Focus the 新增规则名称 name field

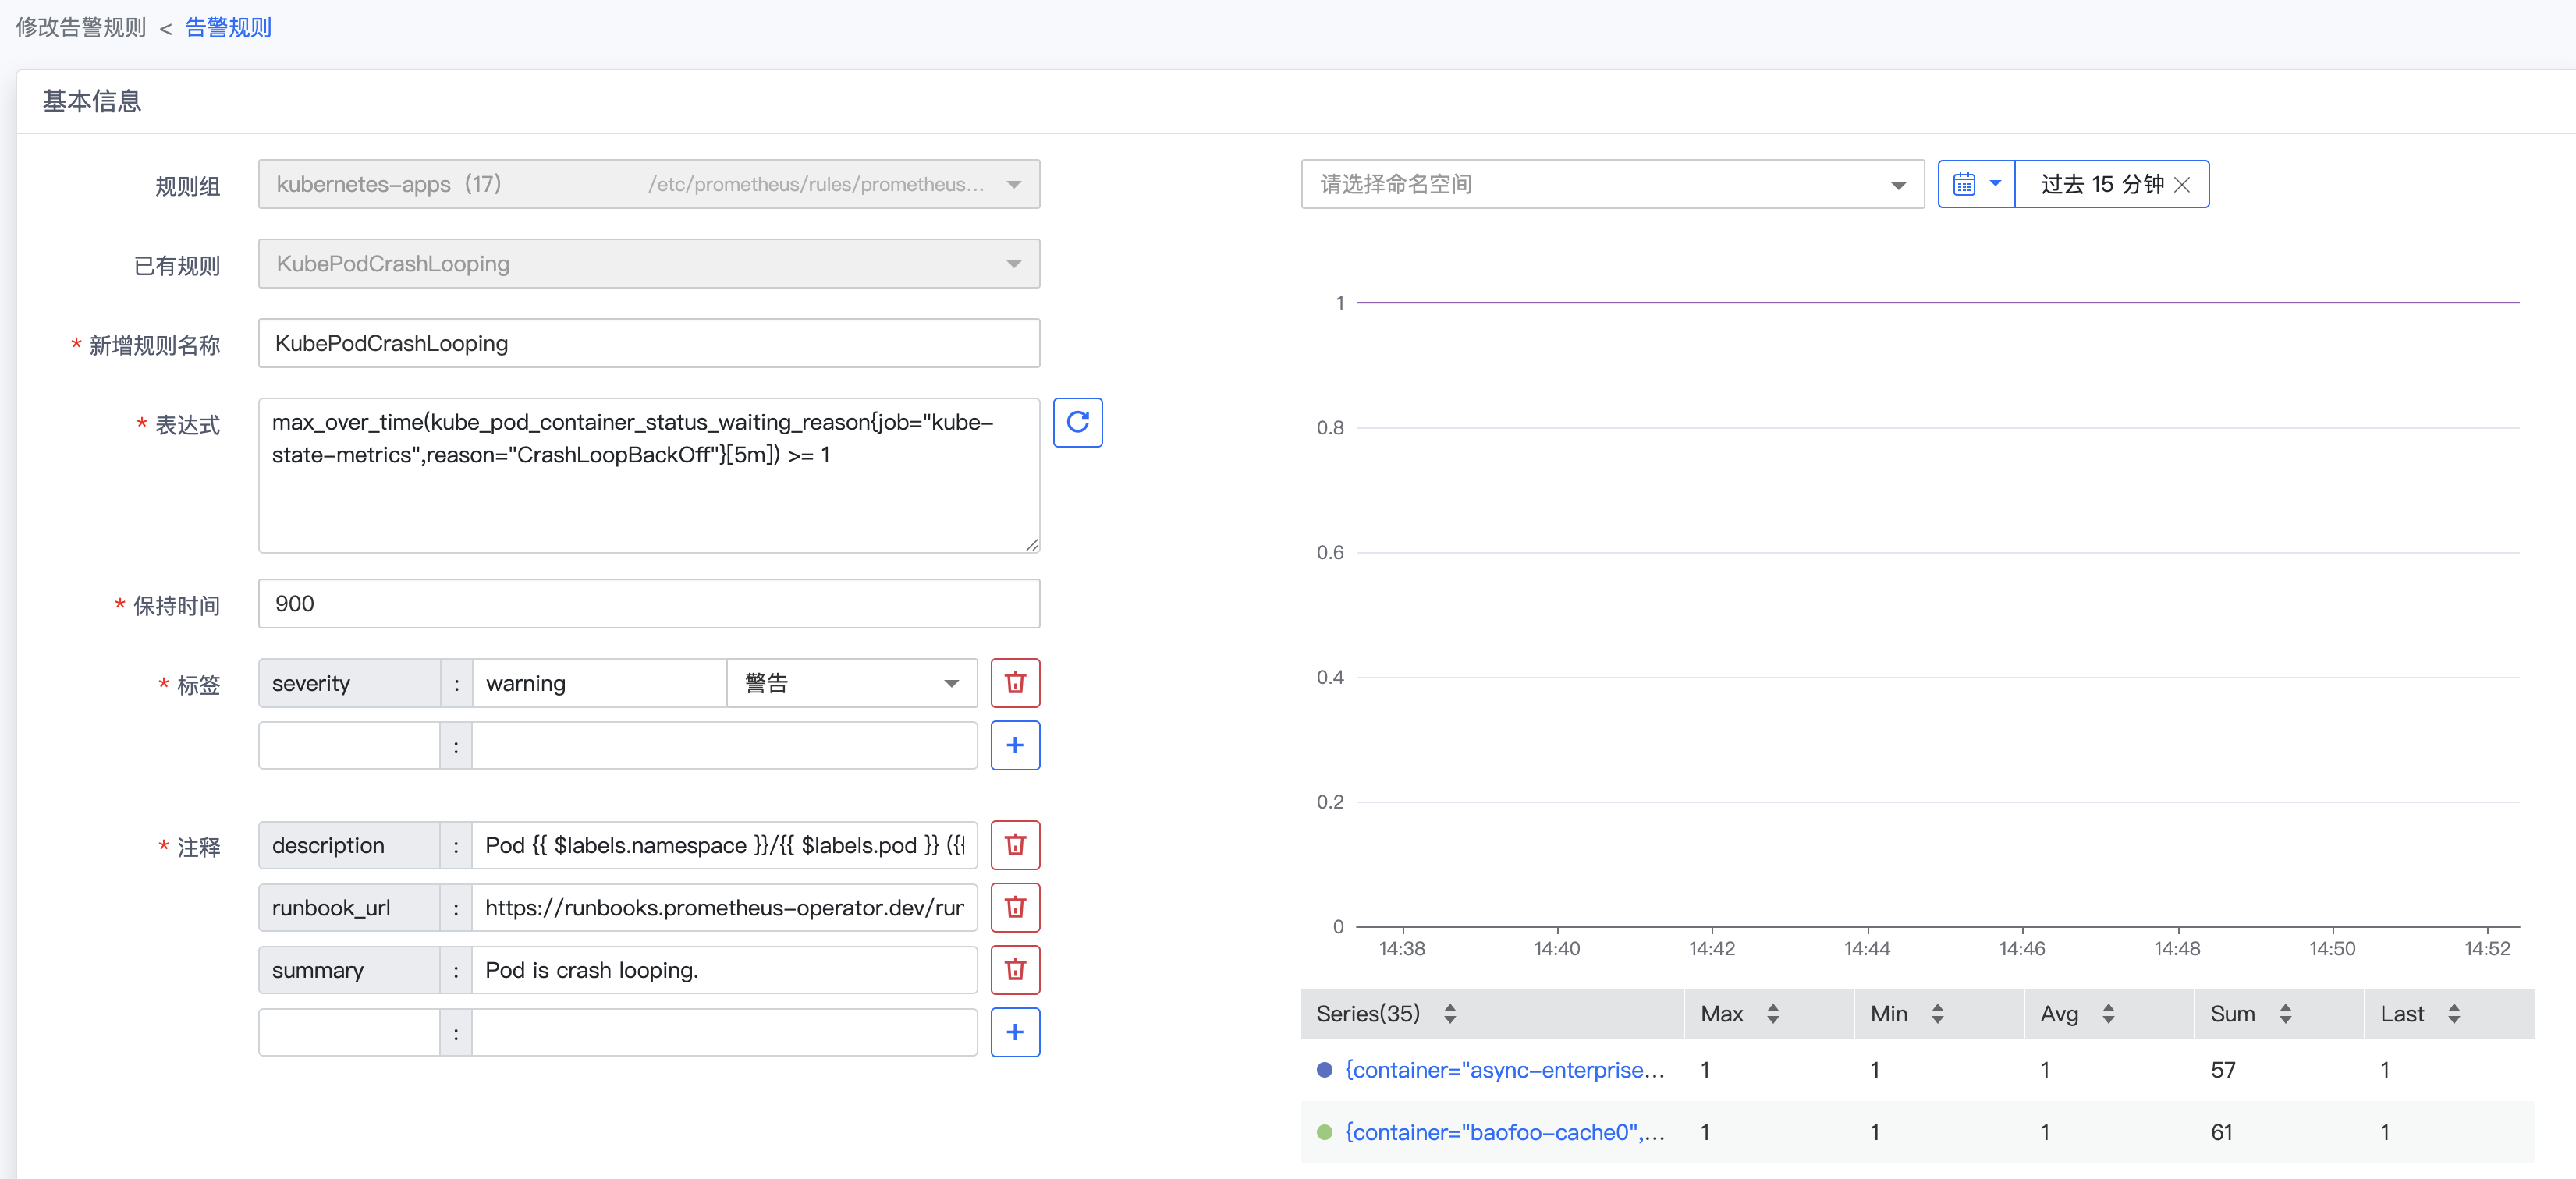coord(649,344)
